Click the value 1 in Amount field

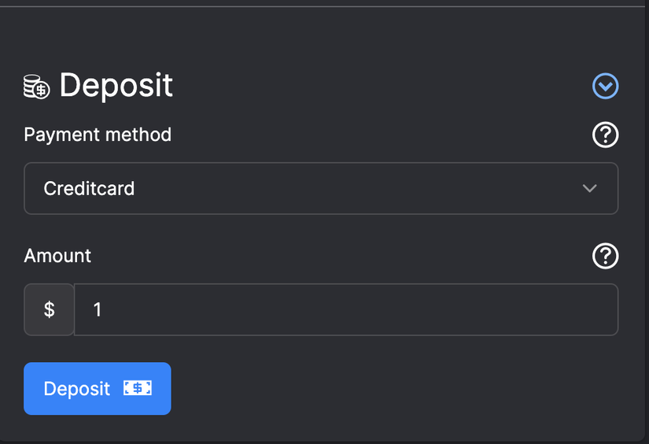pos(98,309)
